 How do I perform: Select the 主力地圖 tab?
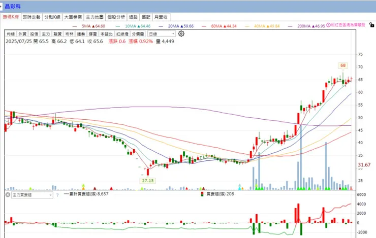click(x=95, y=17)
